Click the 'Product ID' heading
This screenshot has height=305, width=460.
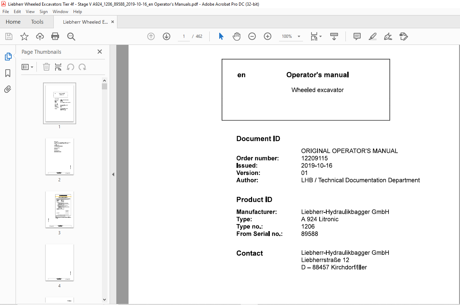tap(254, 200)
